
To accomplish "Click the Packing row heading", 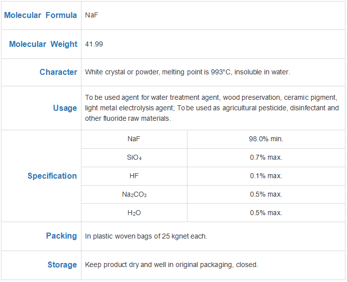I will (61, 236).
